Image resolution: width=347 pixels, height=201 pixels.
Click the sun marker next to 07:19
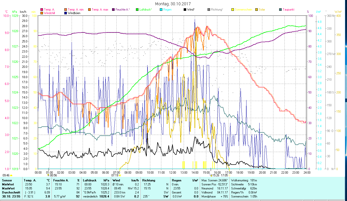[120, 175]
